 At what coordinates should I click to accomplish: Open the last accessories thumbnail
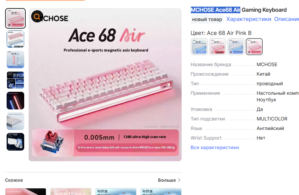tap(15, 142)
